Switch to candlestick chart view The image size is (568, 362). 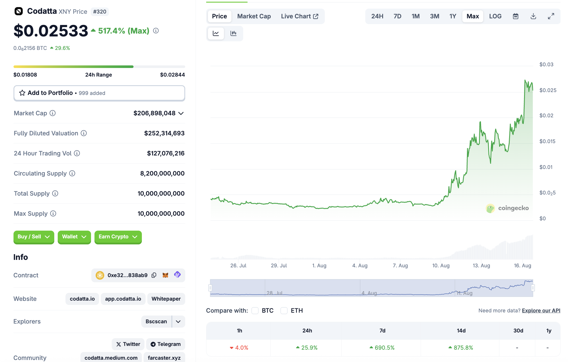point(233,34)
